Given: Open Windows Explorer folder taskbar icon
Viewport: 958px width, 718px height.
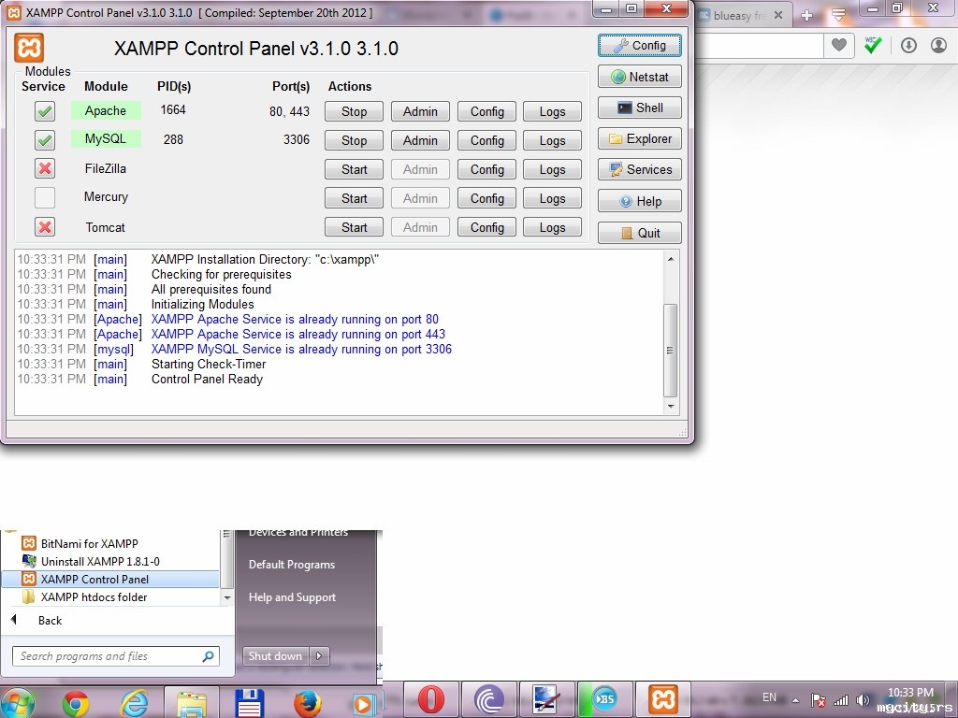Looking at the screenshot, I should [x=192, y=704].
